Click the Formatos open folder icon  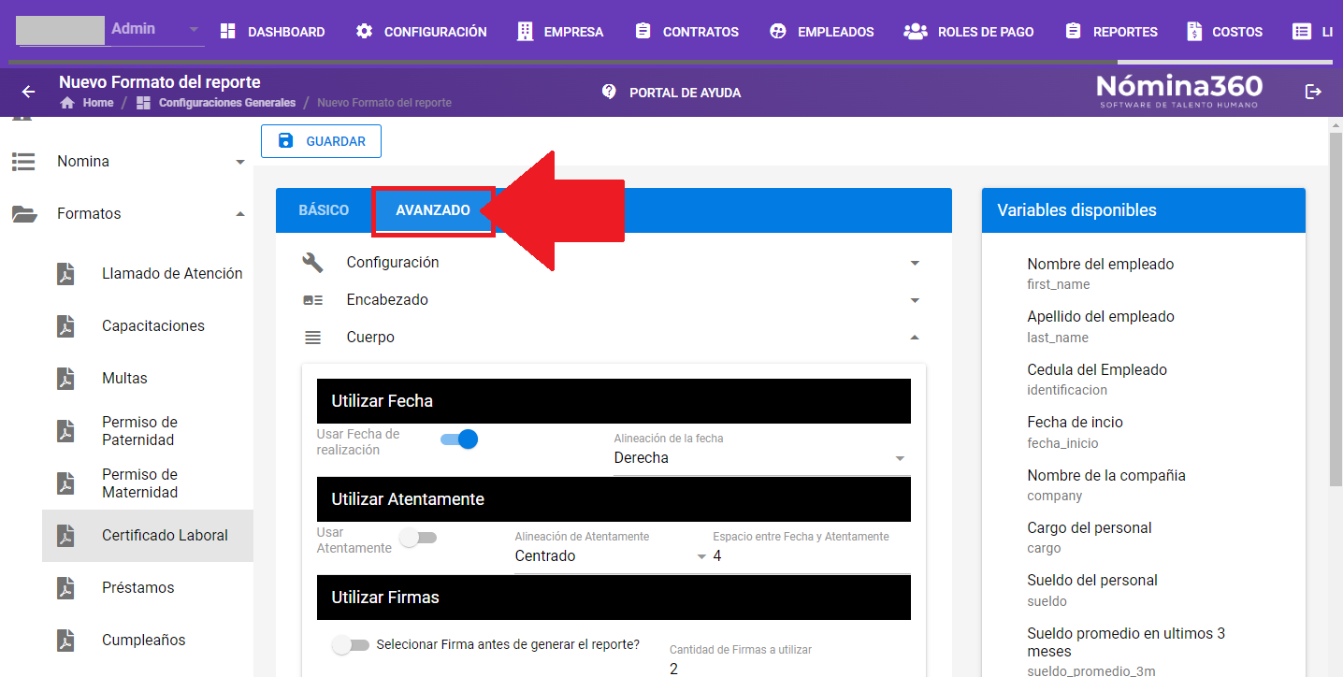(x=24, y=214)
